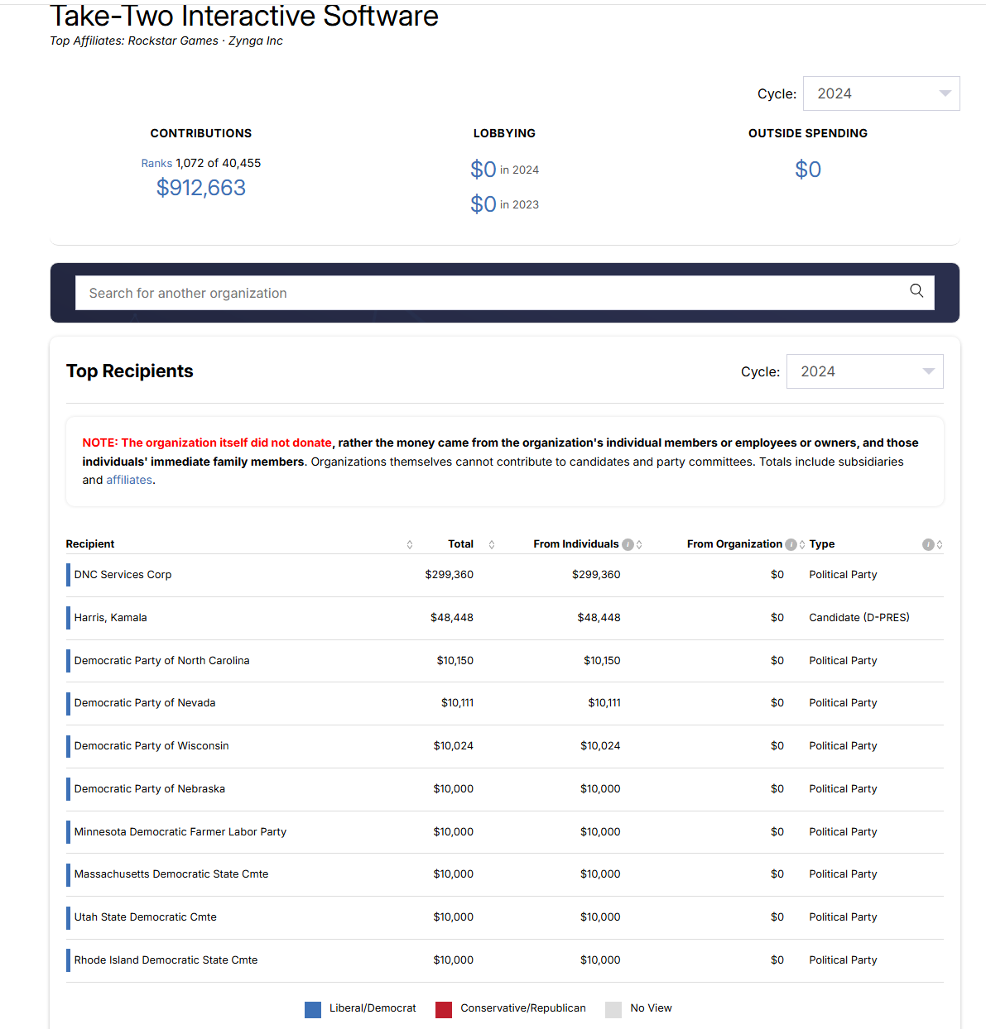Viewport: 986px width, 1029px height.
Task: Sort by From Individuals arrows
Action: coord(639,544)
